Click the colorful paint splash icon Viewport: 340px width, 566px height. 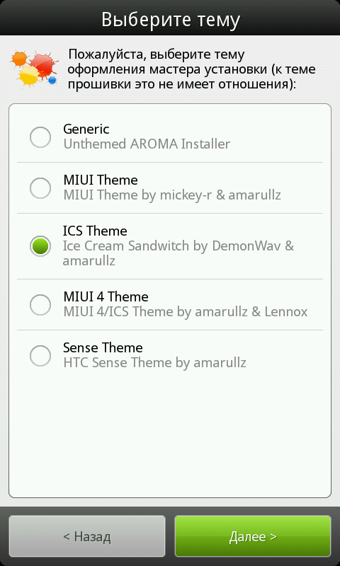[34, 69]
